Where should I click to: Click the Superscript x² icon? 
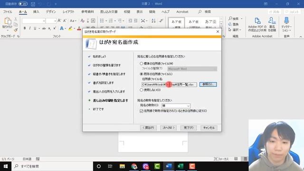point(55,28)
